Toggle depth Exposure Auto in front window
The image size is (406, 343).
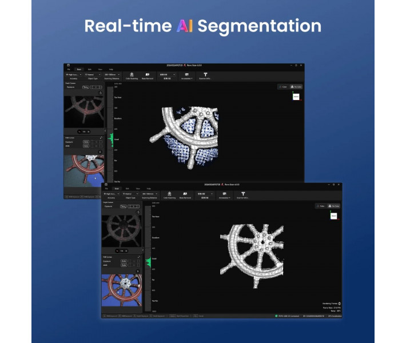[x=124, y=206]
